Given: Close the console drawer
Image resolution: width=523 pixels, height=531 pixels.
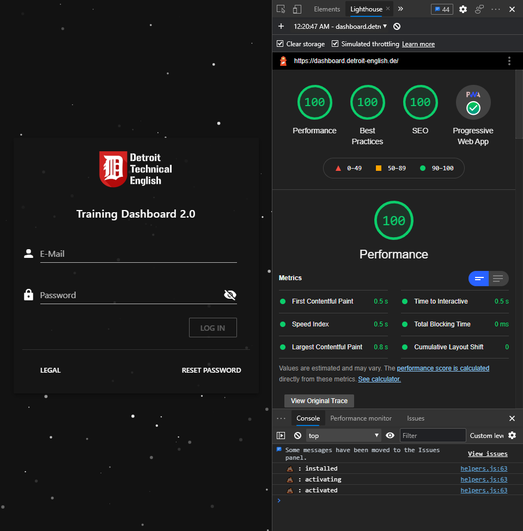Looking at the screenshot, I should [512, 418].
